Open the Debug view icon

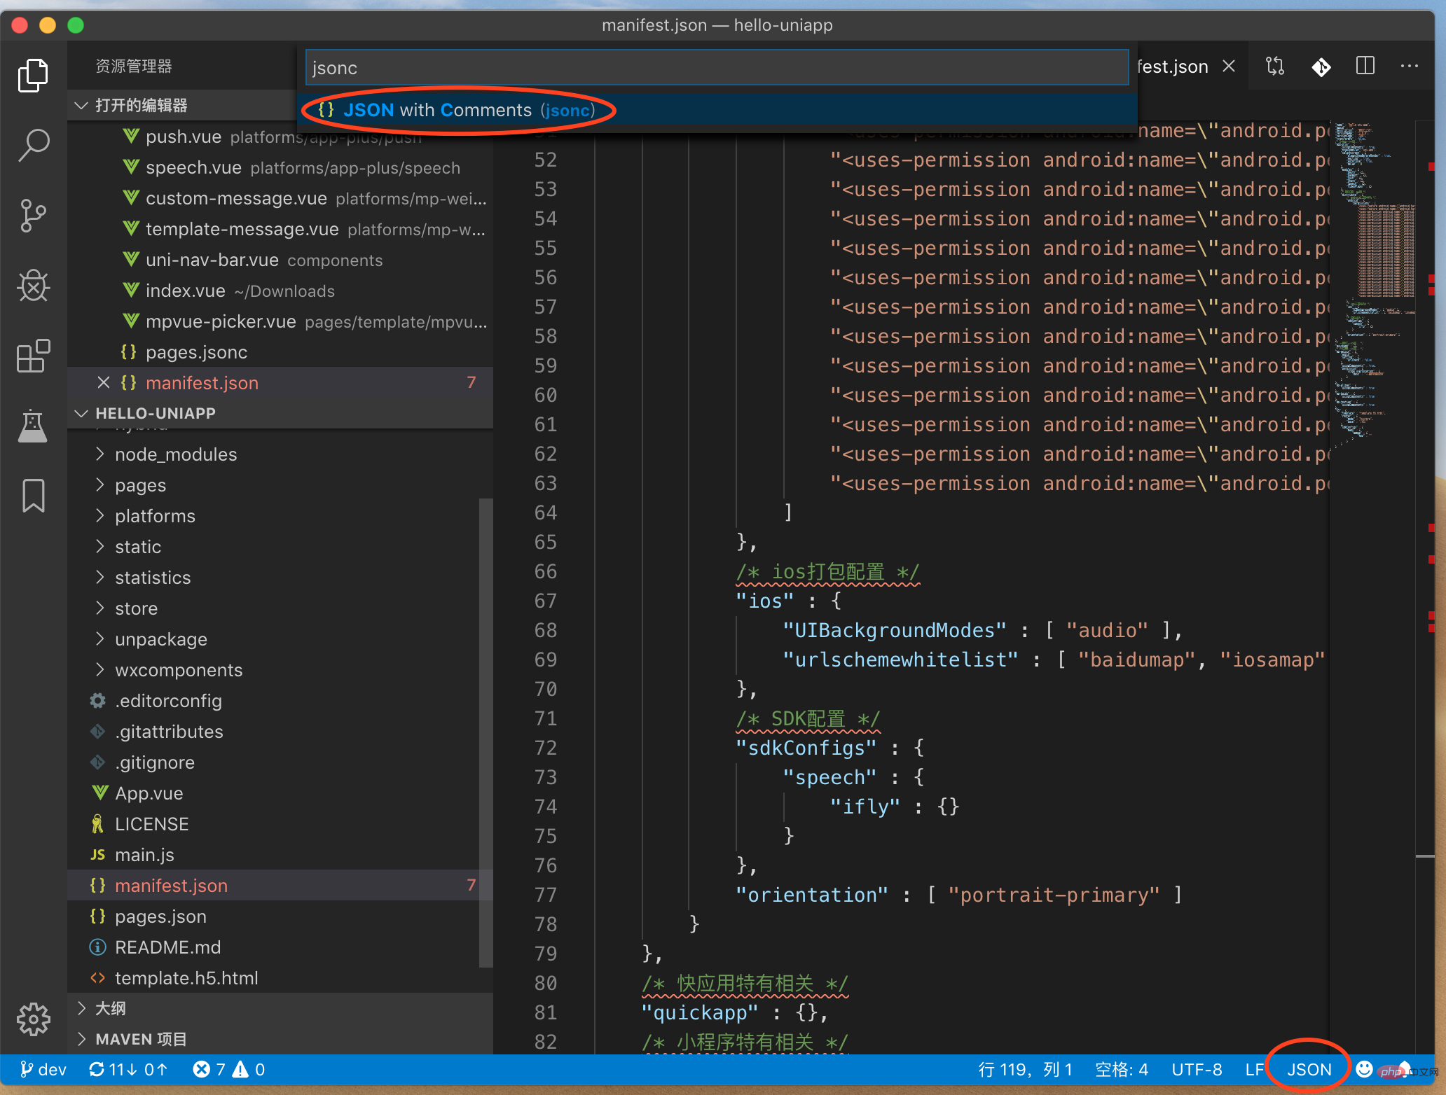pos(33,286)
